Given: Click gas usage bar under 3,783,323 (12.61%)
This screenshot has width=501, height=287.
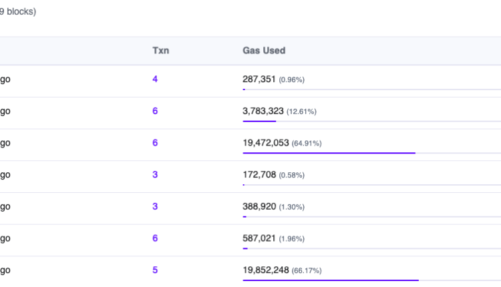Looking at the screenshot, I should click(371, 121).
